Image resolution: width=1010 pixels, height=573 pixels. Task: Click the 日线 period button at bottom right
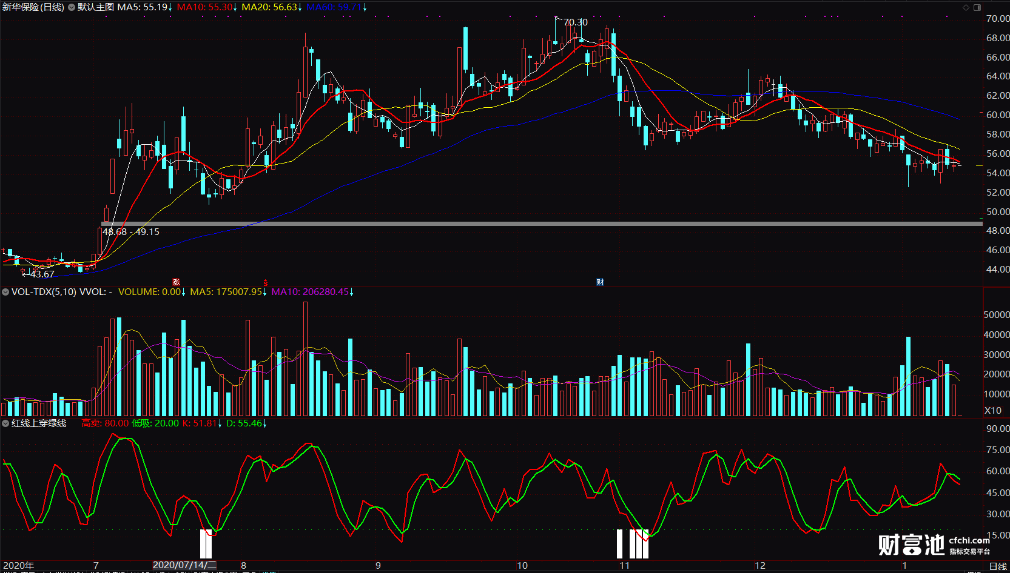click(x=998, y=566)
